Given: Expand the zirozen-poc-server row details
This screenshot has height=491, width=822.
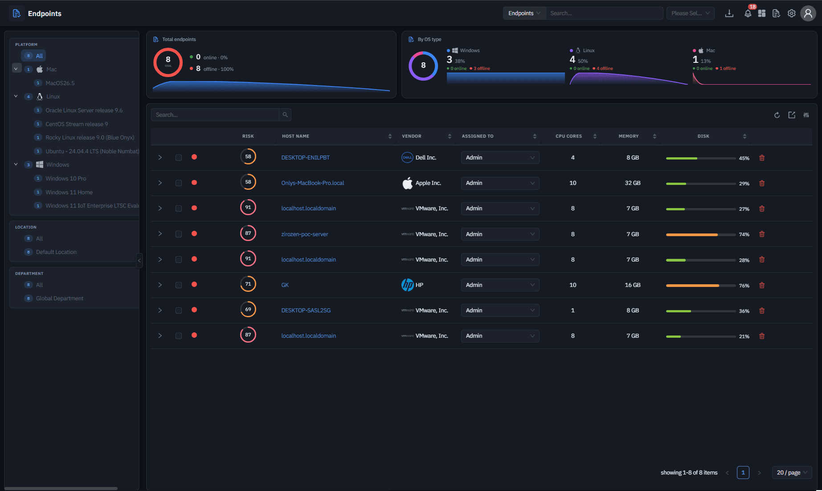Looking at the screenshot, I should click(x=160, y=234).
